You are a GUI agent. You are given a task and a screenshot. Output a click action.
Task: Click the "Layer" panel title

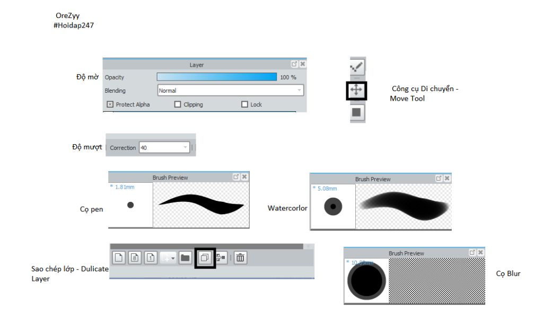(196, 65)
